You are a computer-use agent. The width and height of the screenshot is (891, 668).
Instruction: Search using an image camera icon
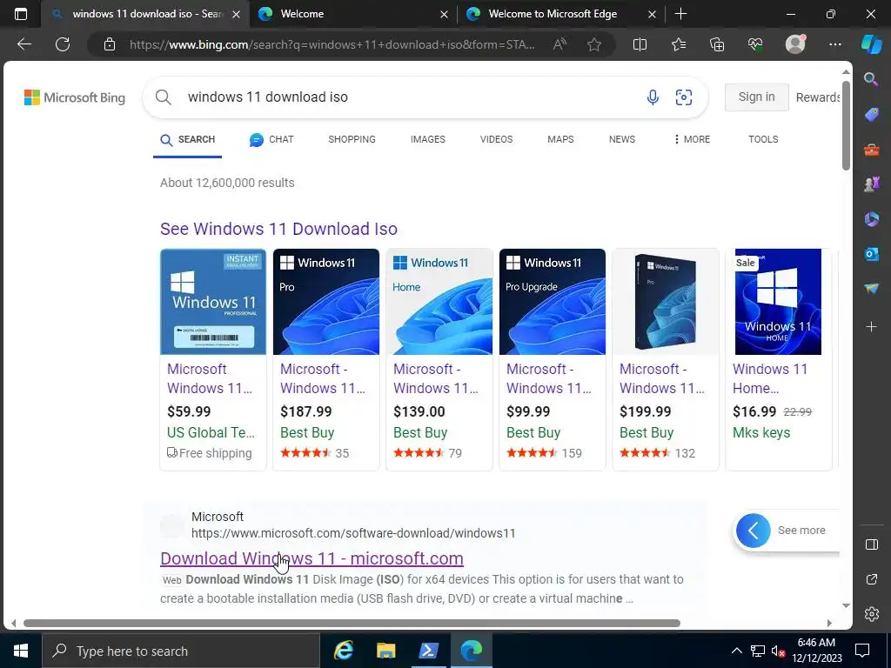click(684, 97)
